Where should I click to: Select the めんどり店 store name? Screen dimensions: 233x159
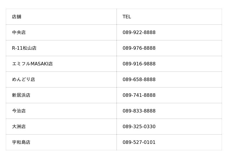click(23, 80)
